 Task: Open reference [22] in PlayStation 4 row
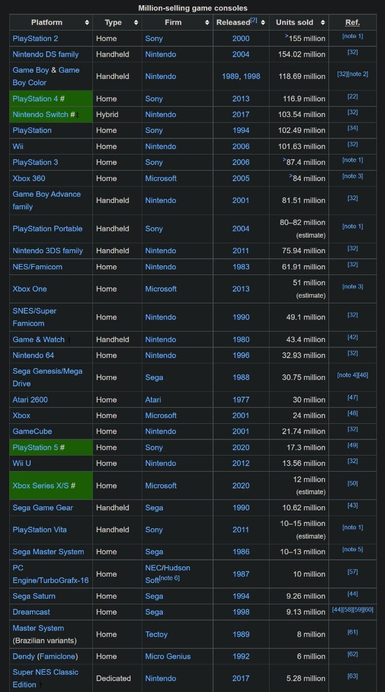click(x=353, y=96)
